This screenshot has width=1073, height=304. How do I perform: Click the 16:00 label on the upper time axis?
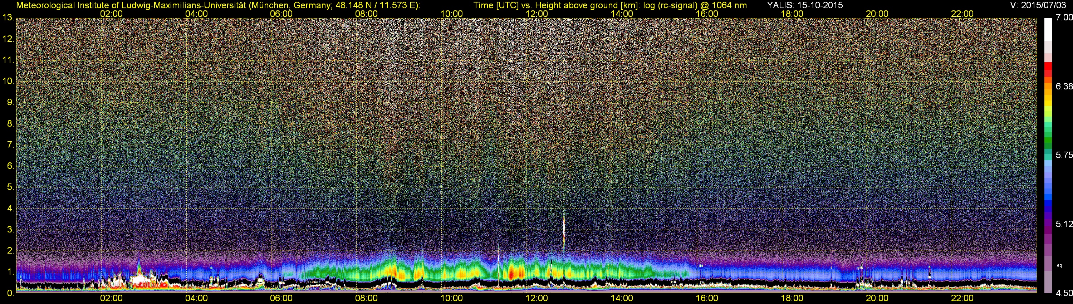pyautogui.click(x=707, y=14)
